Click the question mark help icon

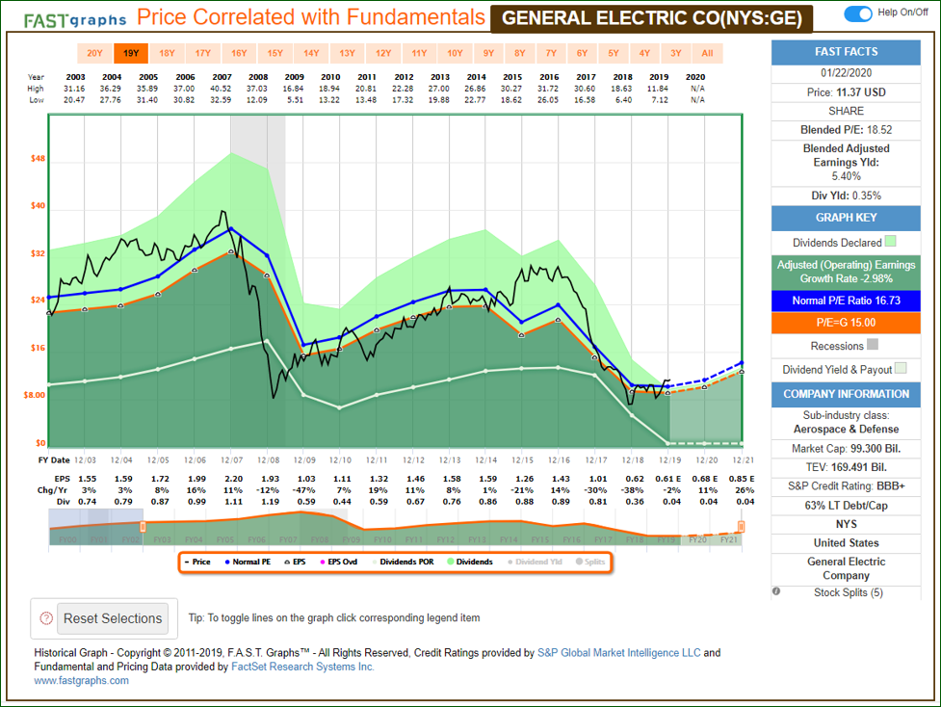[45, 618]
